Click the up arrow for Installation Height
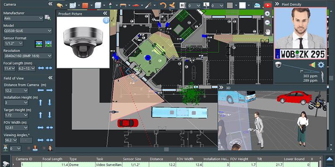The height and width of the screenshot is (167, 335). (x=41, y=102)
